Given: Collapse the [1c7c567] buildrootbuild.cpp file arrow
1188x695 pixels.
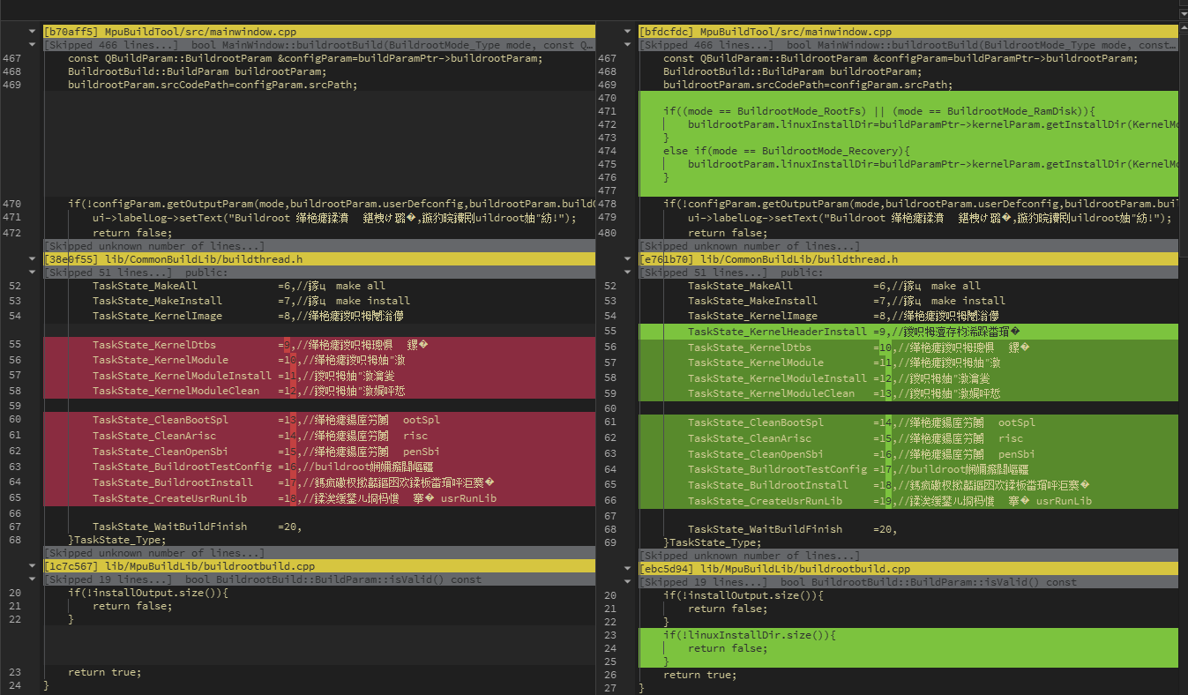Looking at the screenshot, I should pyautogui.click(x=34, y=566).
